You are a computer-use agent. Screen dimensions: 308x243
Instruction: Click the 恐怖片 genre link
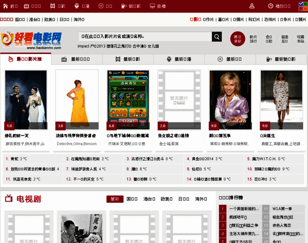[x=270, y=19]
